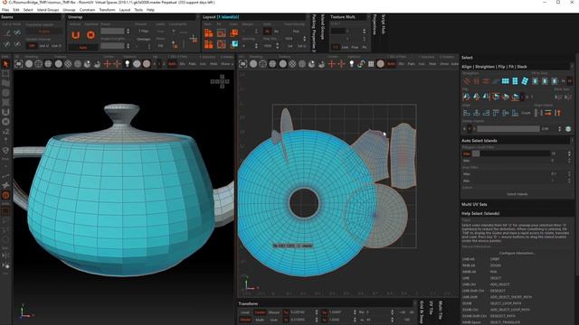Image resolution: width=579 pixels, height=325 pixels.
Task: Toggle Flats mode in UV viewport toolbar
Action: 412,64
